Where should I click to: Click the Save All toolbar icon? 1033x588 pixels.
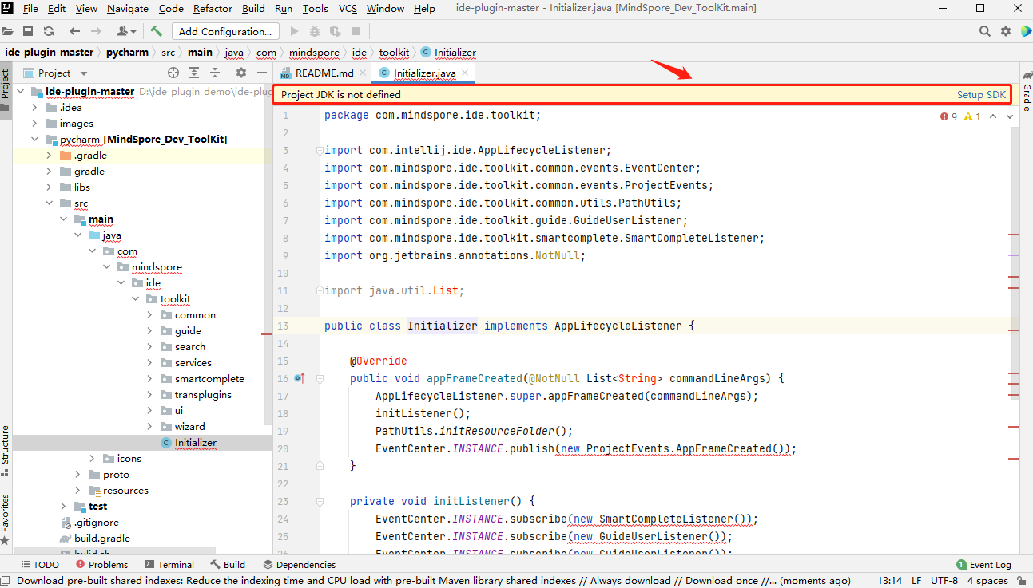(28, 31)
